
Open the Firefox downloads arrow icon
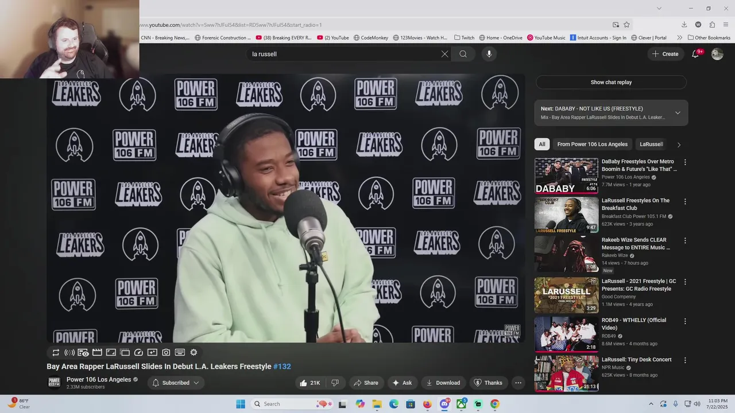684,25
